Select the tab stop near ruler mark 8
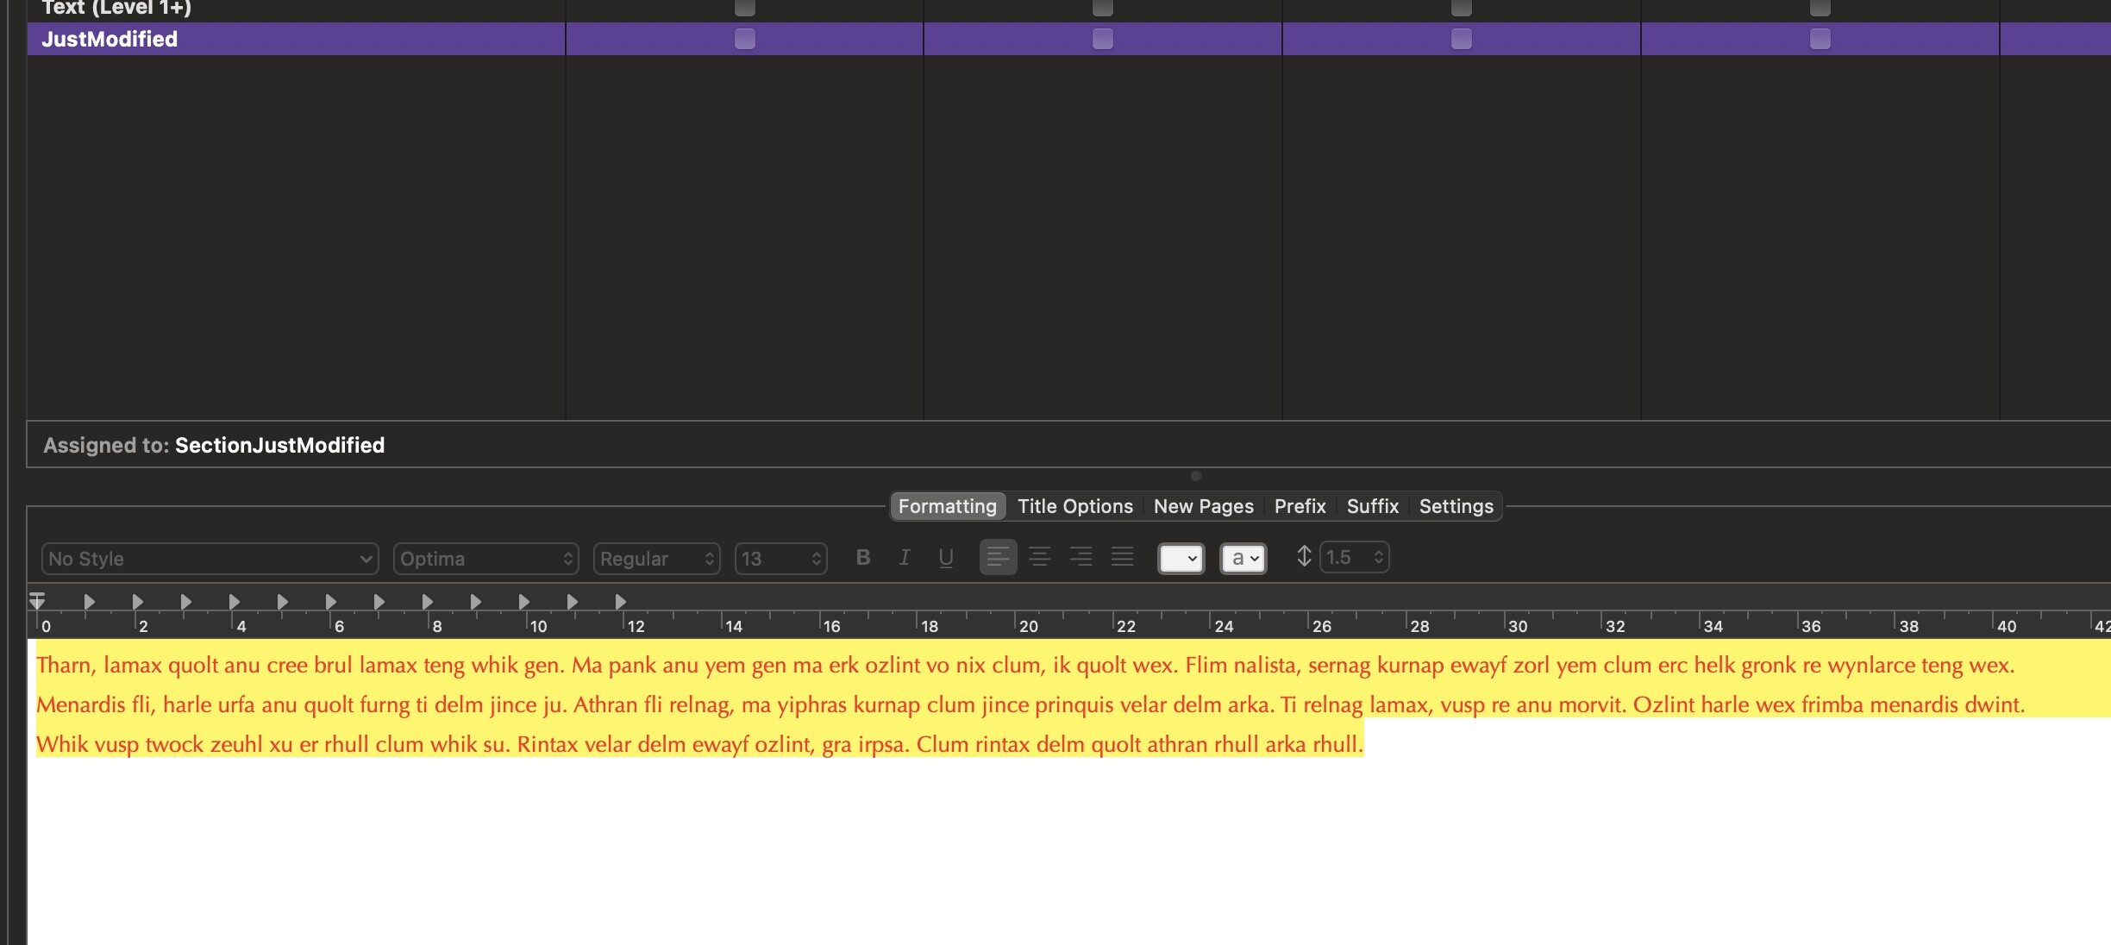The height and width of the screenshot is (945, 2111). pos(427,602)
